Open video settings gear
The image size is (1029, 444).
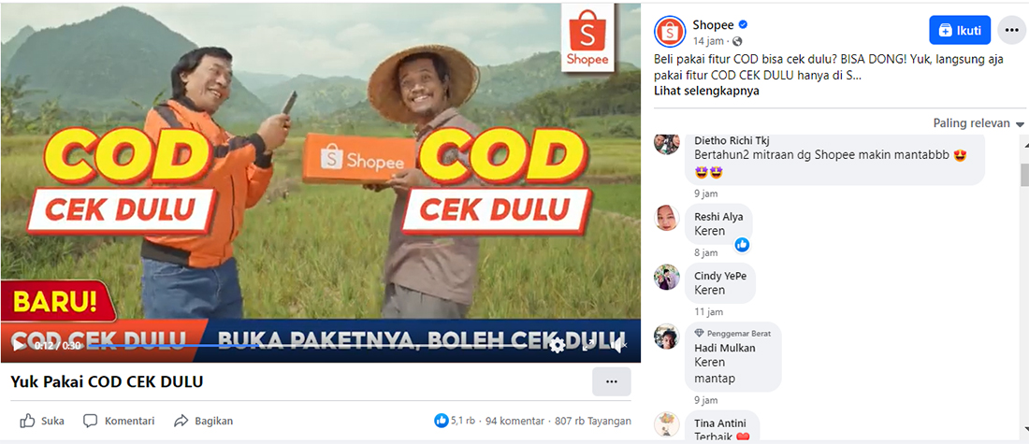[x=558, y=345]
